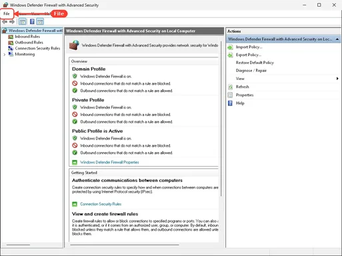Minimize the firewall window
The width and height of the screenshot is (342, 256).
pos(305,5)
